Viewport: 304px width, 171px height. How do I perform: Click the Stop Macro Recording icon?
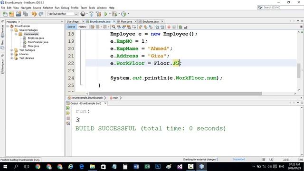[x=174, y=27]
